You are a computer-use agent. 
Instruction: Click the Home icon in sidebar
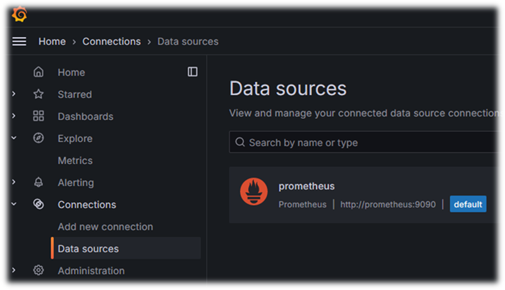39,72
